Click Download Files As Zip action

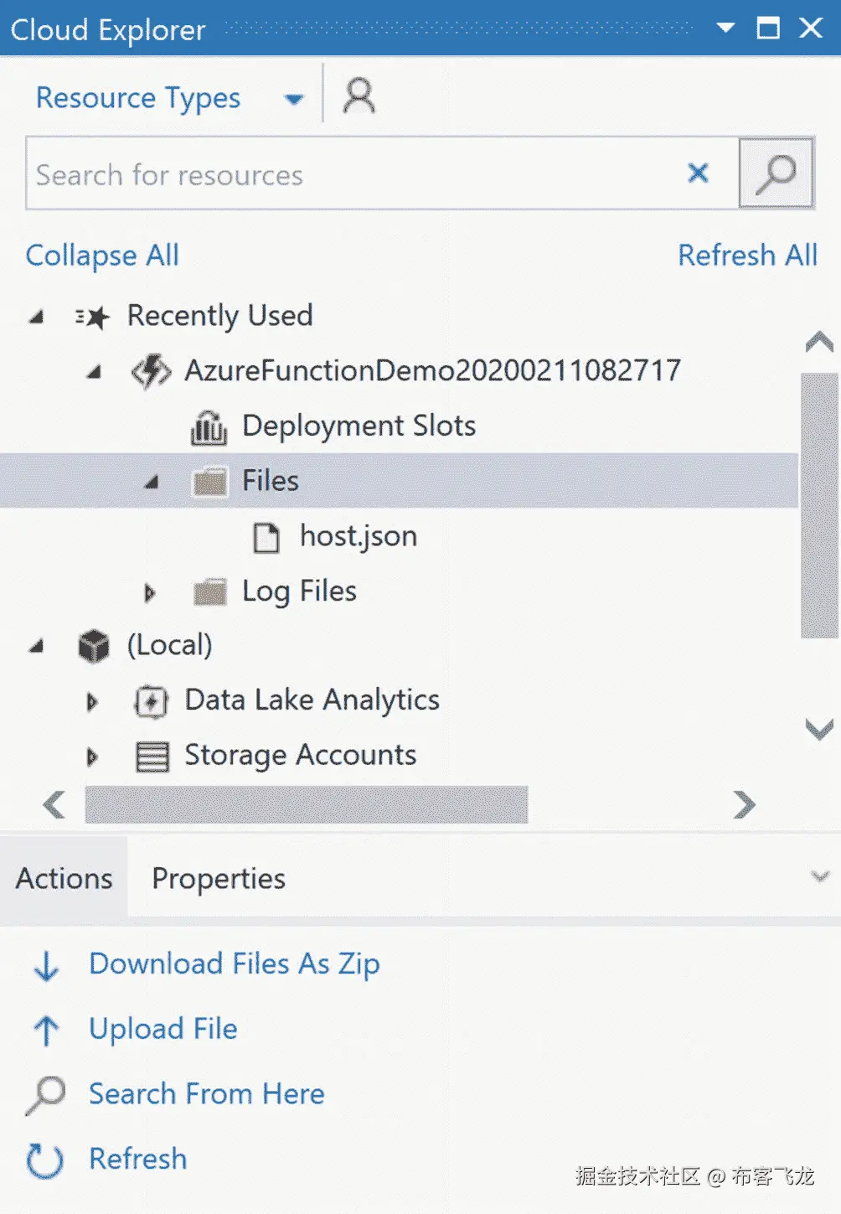coord(235,964)
